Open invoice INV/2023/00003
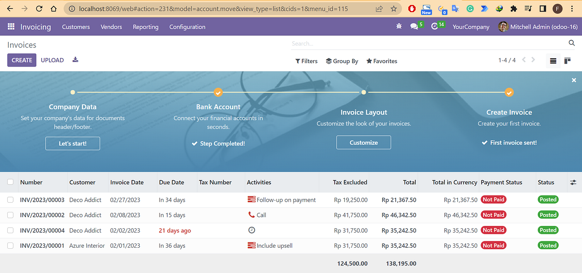 42,200
